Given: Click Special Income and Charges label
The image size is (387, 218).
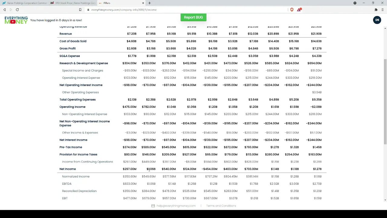Looking at the screenshot, I should [x=83, y=71].
